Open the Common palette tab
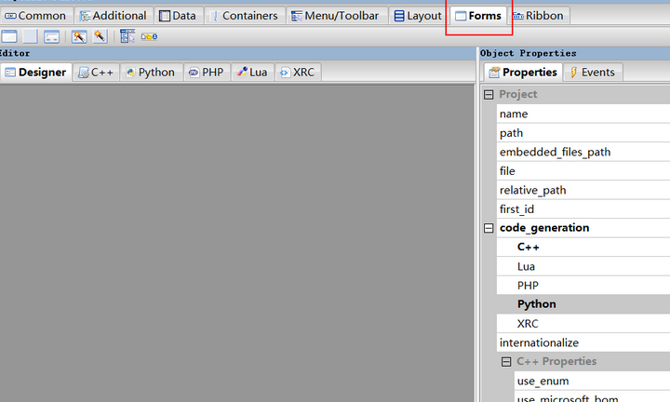This screenshot has height=402, width=670. [x=36, y=16]
